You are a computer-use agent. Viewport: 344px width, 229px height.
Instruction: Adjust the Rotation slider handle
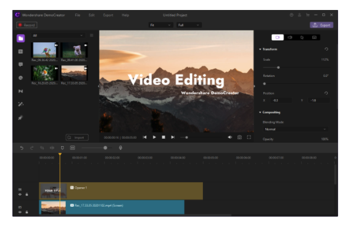[x=265, y=84]
